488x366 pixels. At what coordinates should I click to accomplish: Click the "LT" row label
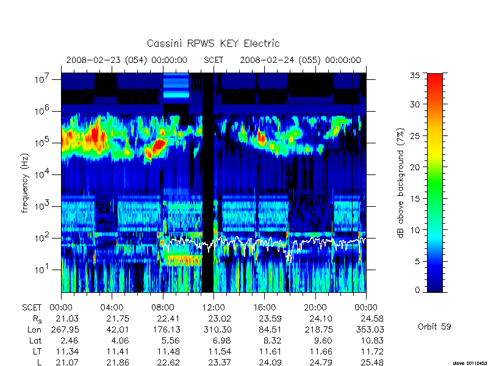coord(37,352)
